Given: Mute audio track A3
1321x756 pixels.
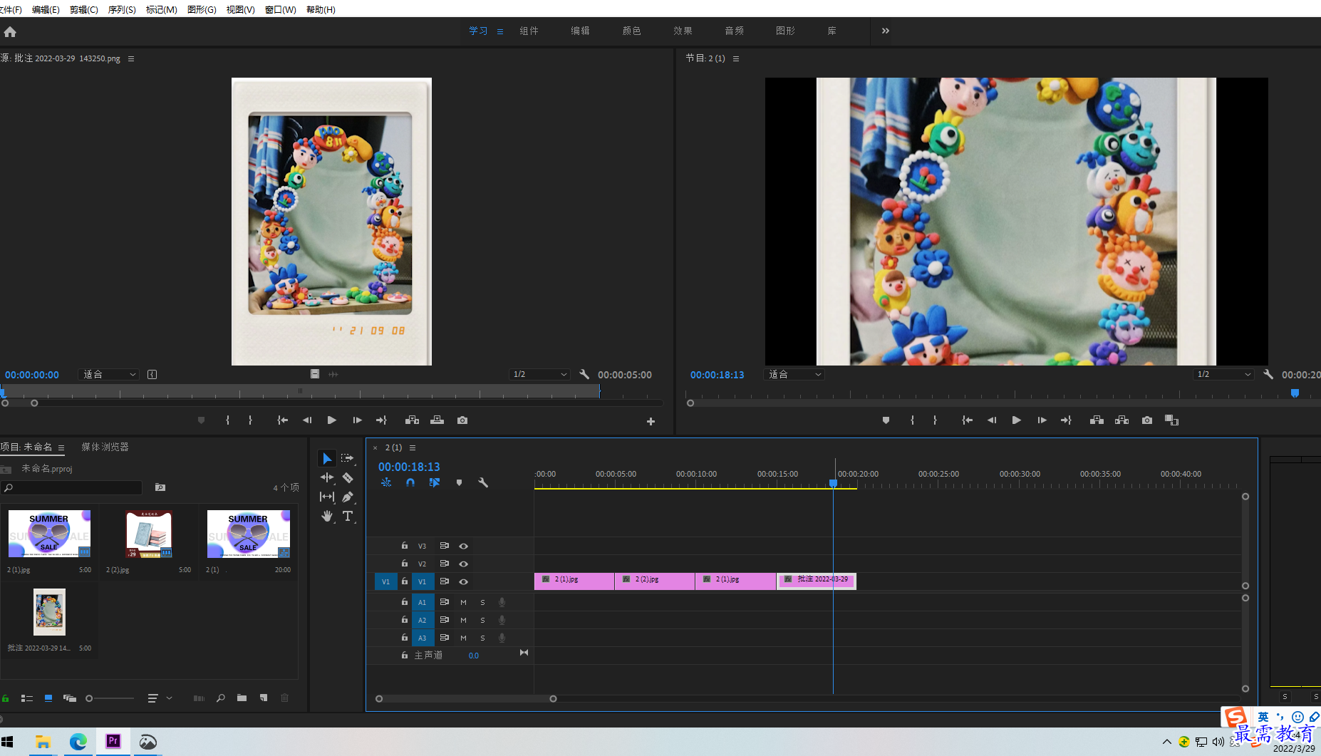Looking at the screenshot, I should tap(463, 638).
